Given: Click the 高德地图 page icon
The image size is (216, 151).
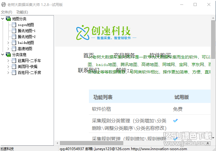Looking at the screenshot, I should tap(14, 49).
